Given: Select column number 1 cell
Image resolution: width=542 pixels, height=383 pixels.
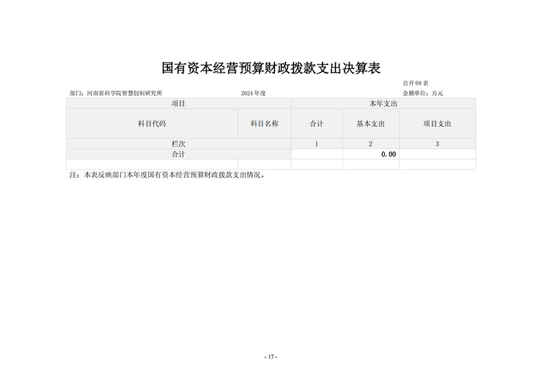Looking at the screenshot, I should click(x=316, y=144).
